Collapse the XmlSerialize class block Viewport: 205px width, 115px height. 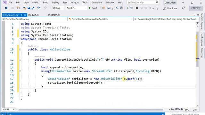20,50
